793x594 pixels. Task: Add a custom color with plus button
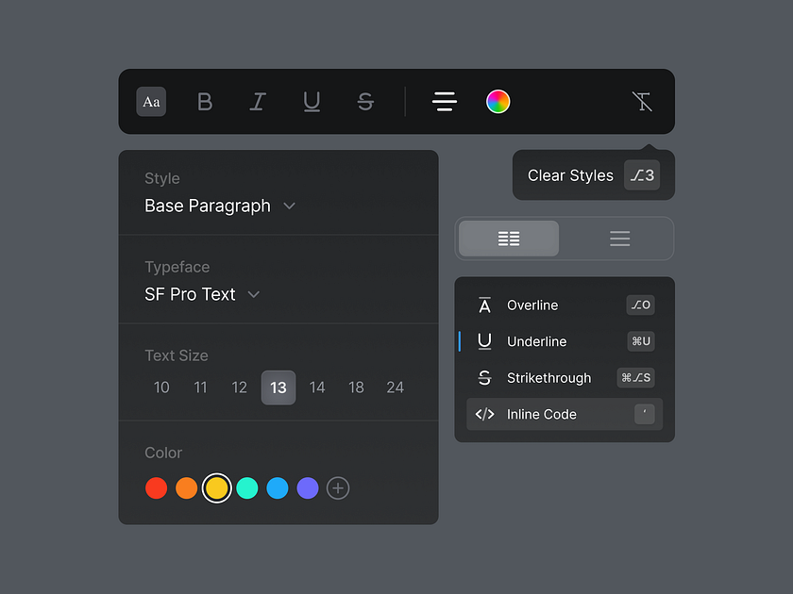(338, 487)
